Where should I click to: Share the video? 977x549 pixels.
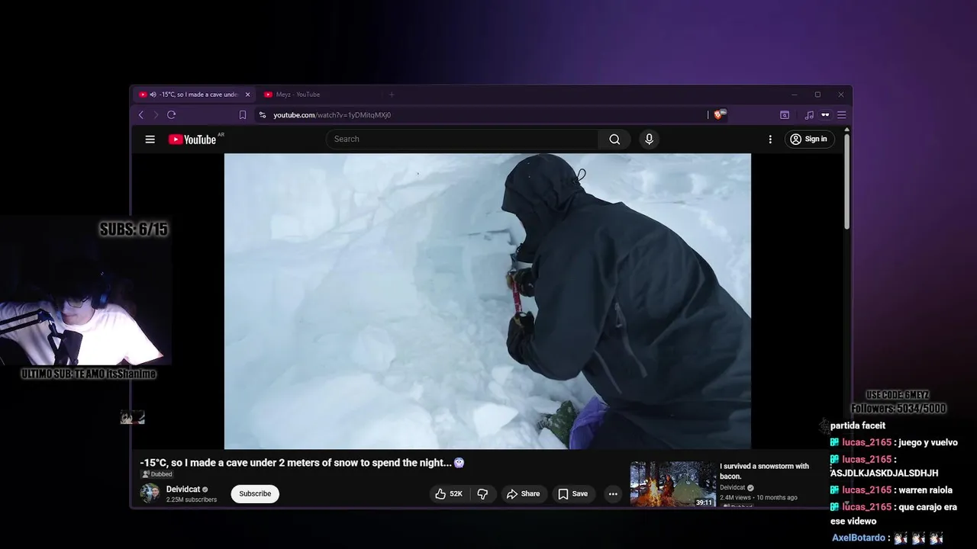tap(524, 494)
